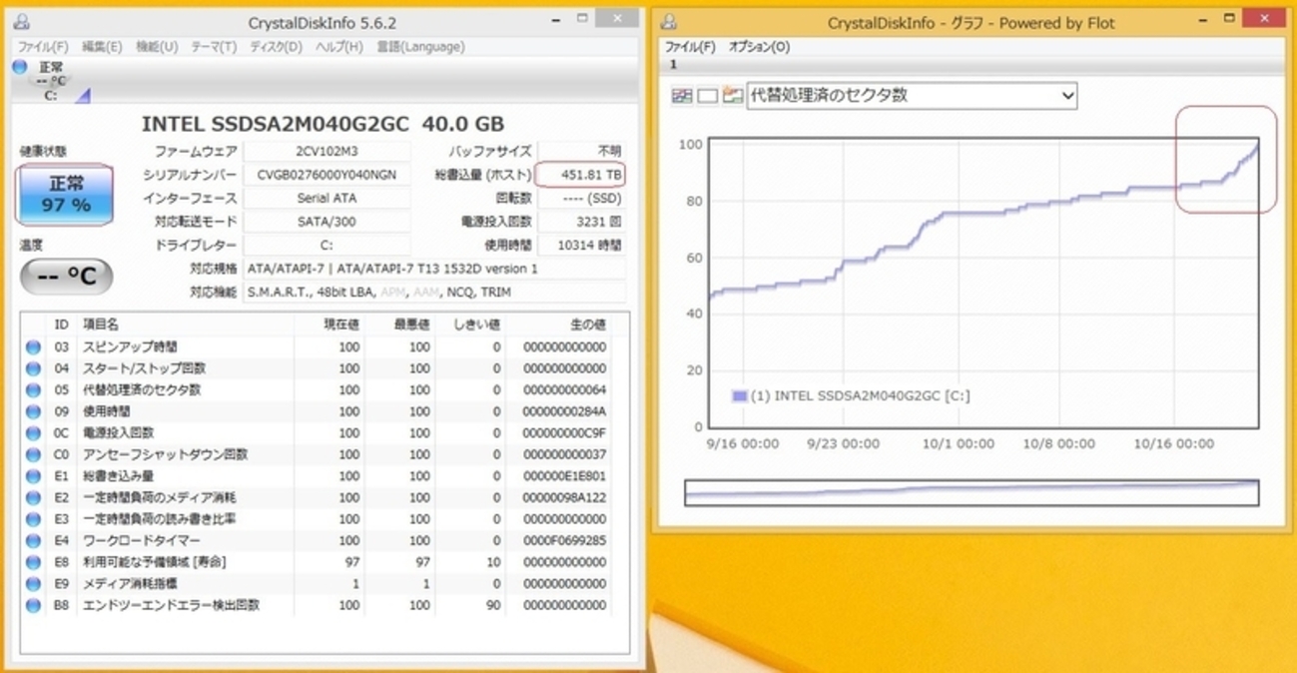Click the status orb for row E2
The image size is (1297, 673).
[33, 497]
